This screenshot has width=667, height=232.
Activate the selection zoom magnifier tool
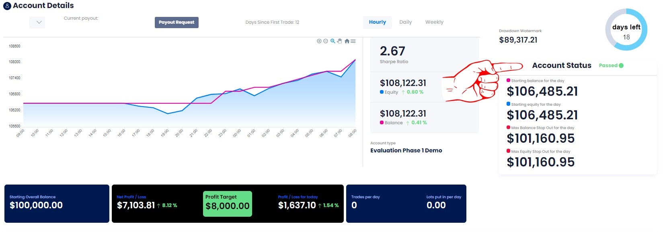click(332, 41)
